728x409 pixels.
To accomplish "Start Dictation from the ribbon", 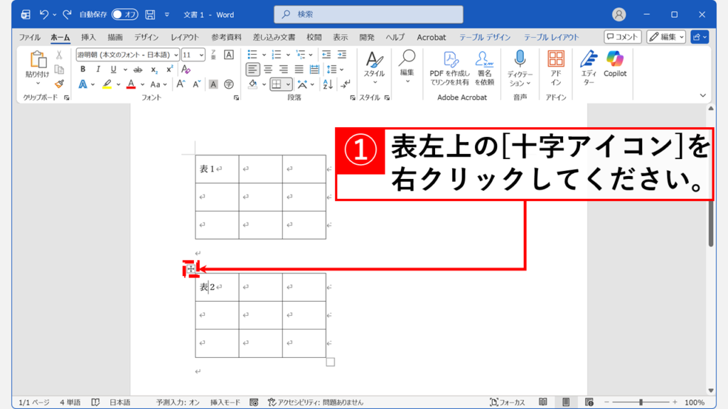I will 520,65.
